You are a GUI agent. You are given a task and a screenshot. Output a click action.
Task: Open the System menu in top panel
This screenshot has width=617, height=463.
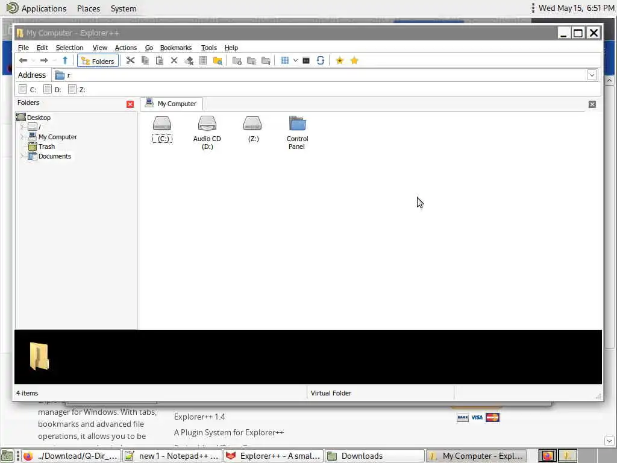123,8
